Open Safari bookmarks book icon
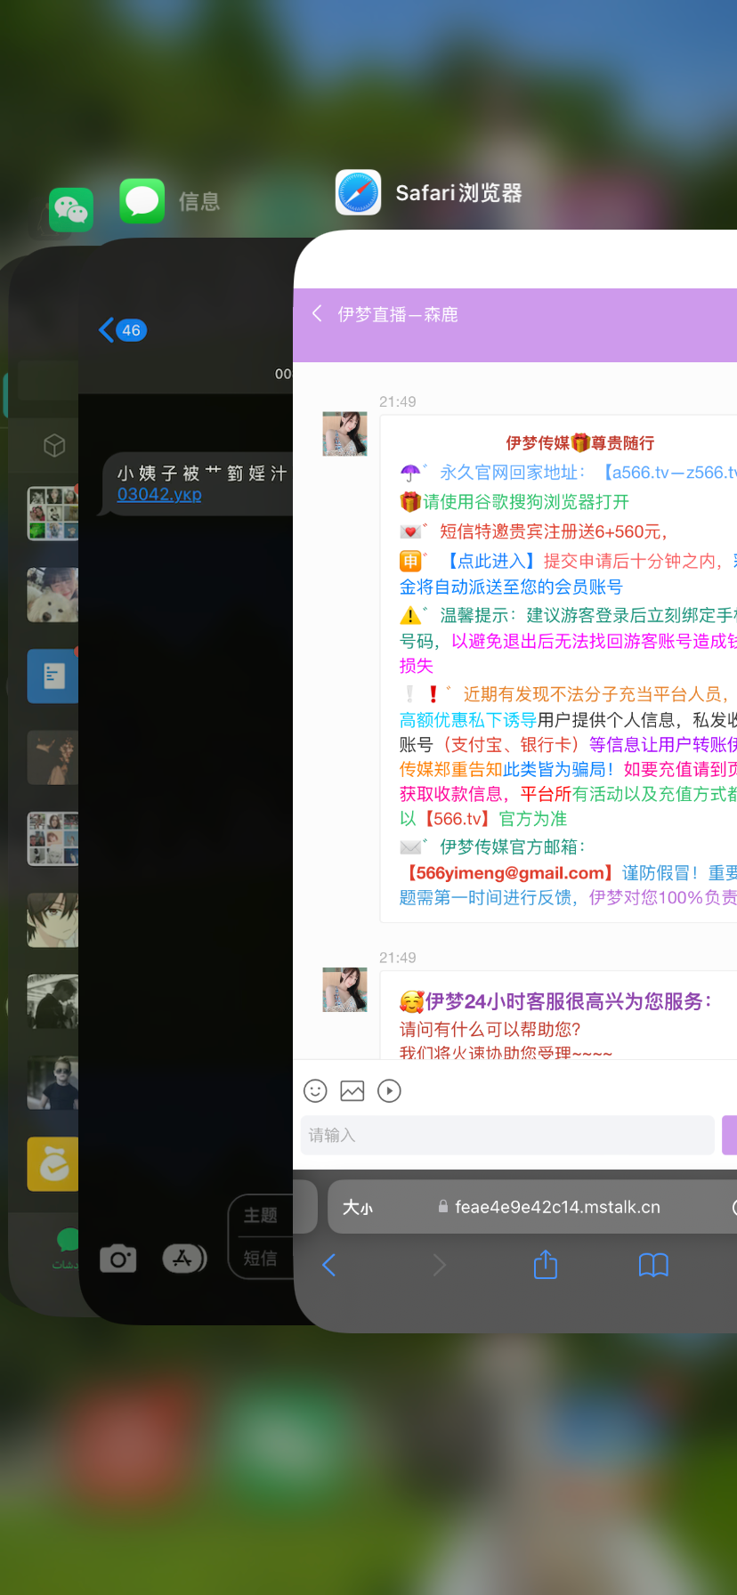The width and height of the screenshot is (737, 1595). (653, 1265)
